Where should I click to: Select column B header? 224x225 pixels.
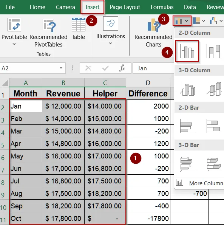(x=63, y=83)
